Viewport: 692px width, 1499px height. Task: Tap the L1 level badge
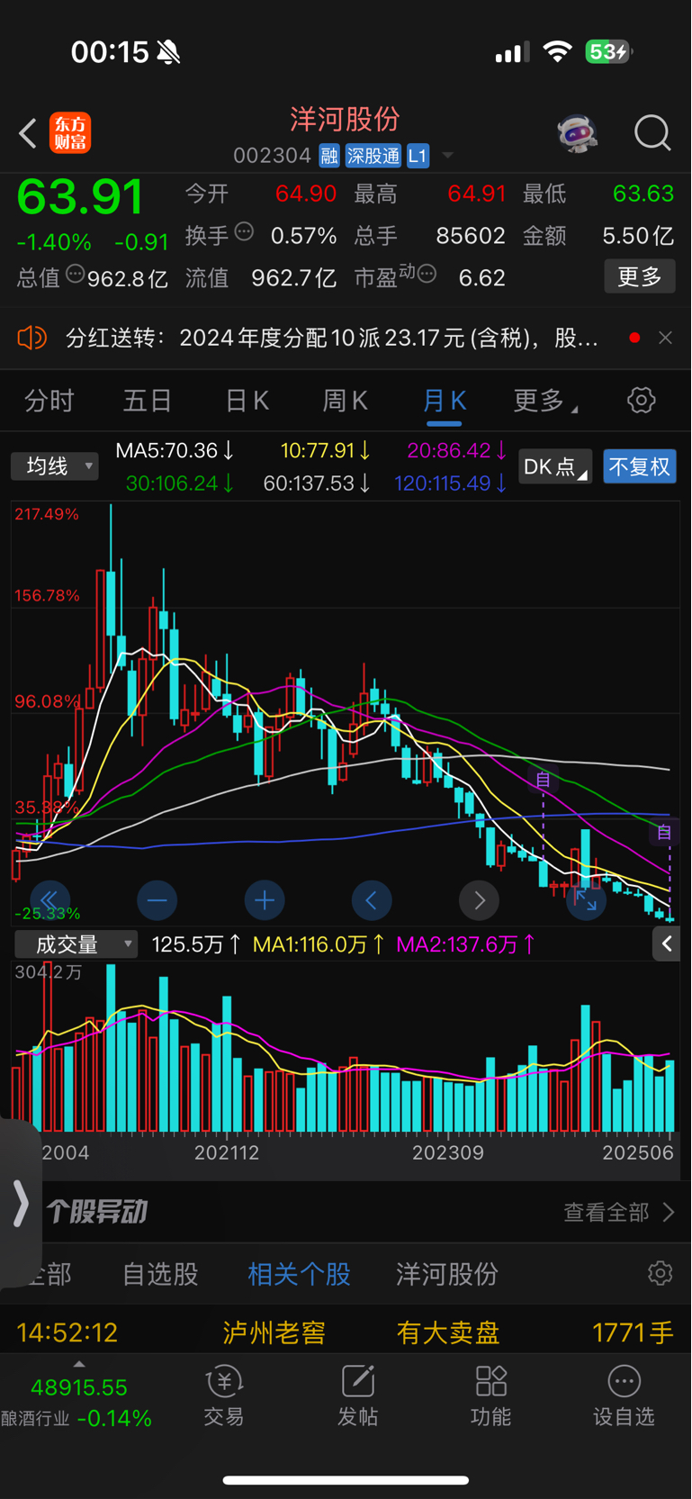(418, 156)
